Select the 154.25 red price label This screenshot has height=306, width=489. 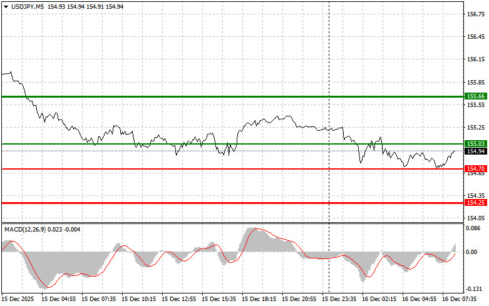(x=476, y=203)
